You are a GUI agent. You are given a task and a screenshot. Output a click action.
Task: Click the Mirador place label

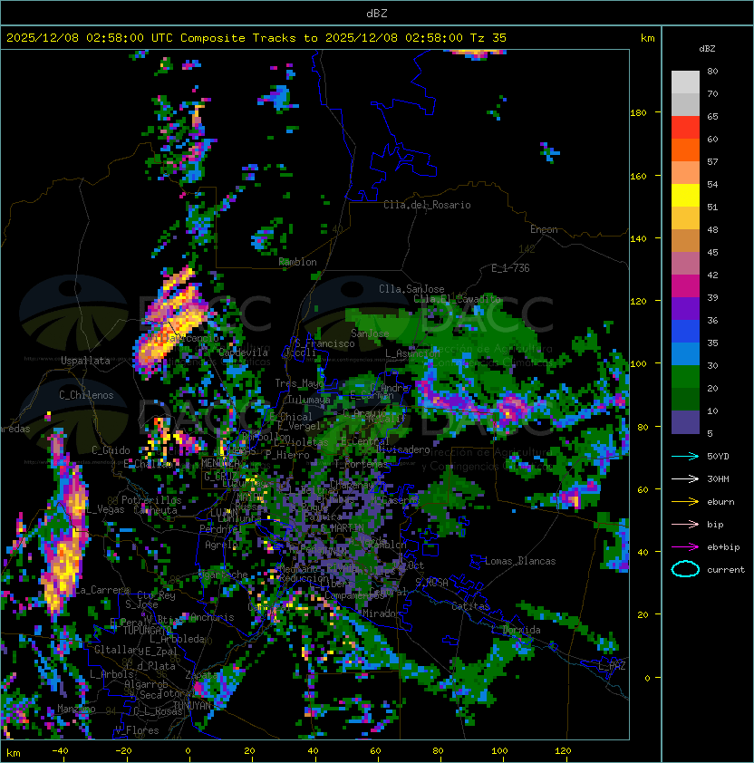[x=382, y=613]
